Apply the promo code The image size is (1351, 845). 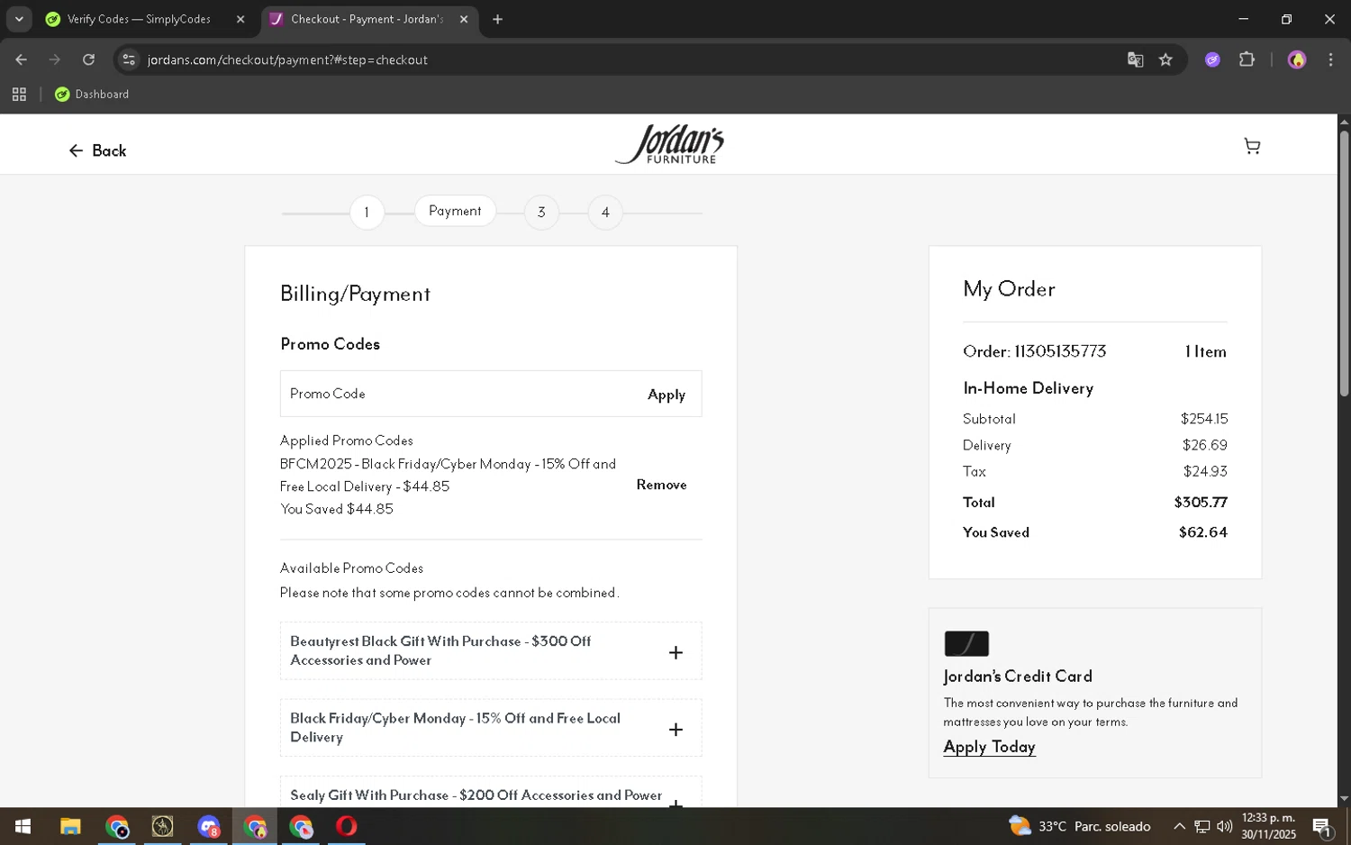[666, 395]
